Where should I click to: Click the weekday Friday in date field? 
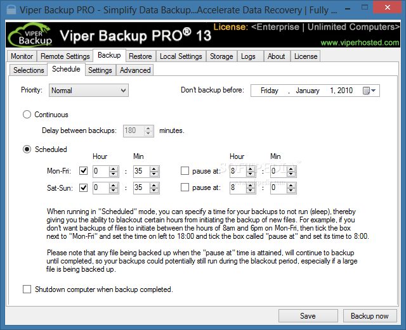point(269,91)
